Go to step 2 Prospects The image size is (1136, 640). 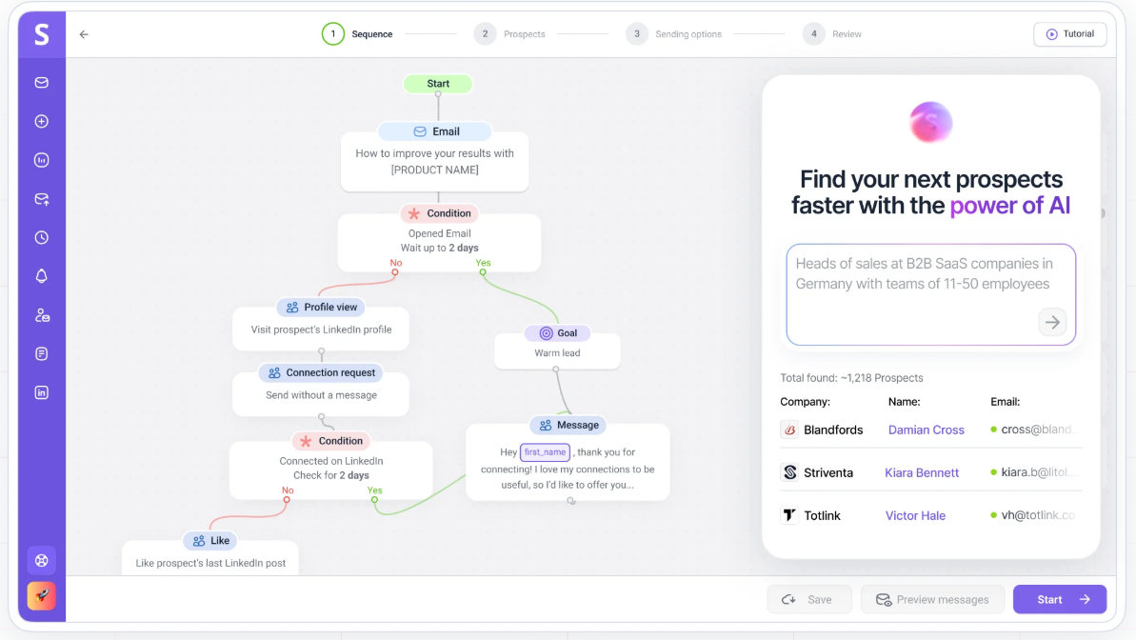[509, 34]
